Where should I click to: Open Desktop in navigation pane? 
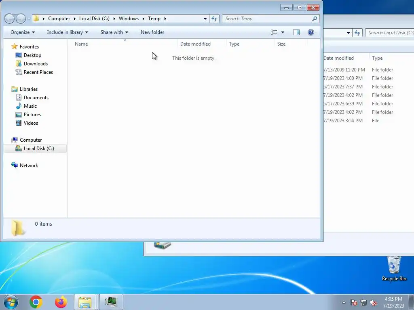[32, 55]
